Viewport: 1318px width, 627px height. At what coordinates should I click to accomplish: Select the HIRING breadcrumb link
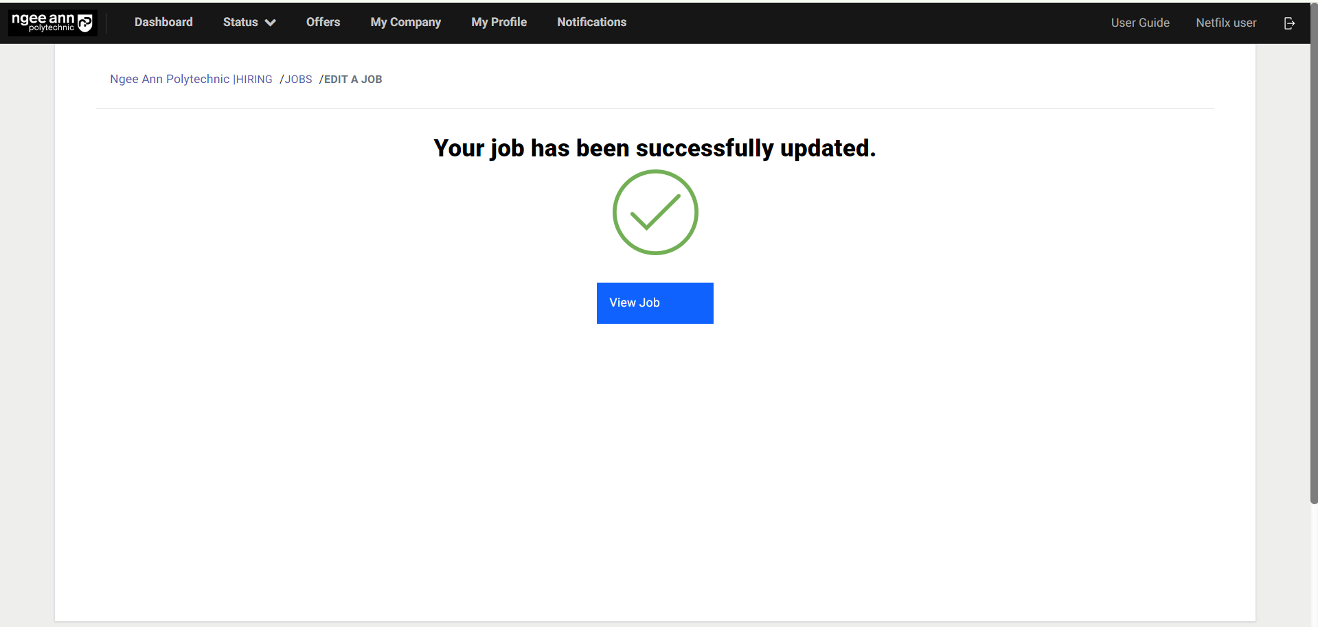coord(254,80)
